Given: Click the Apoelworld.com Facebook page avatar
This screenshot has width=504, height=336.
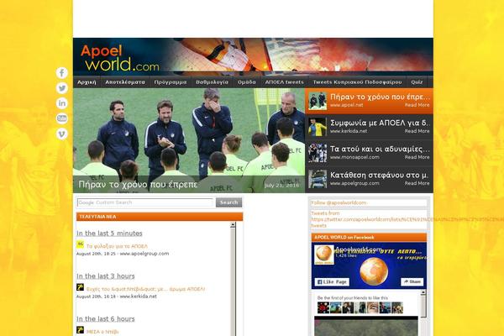Looking at the screenshot, I should coord(324,255).
